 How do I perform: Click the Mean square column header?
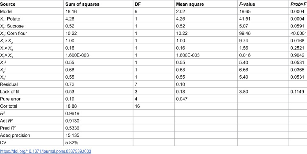click(x=190, y=4)
